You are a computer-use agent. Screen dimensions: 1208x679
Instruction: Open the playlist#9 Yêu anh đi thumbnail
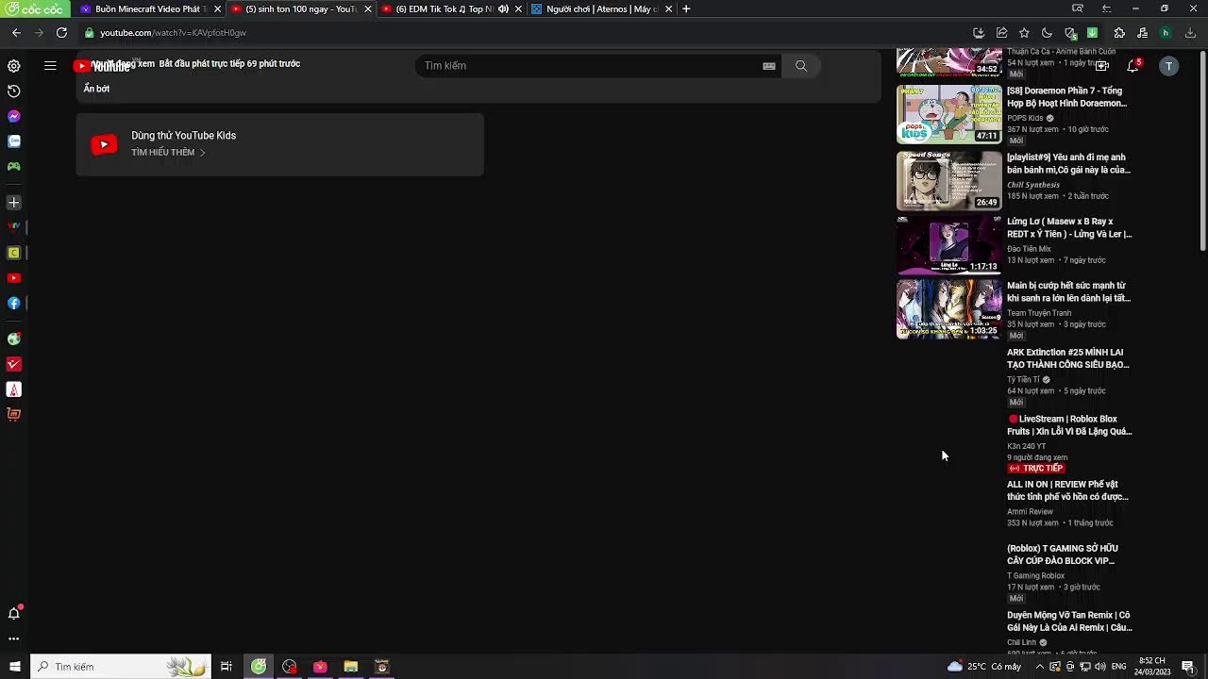click(948, 180)
